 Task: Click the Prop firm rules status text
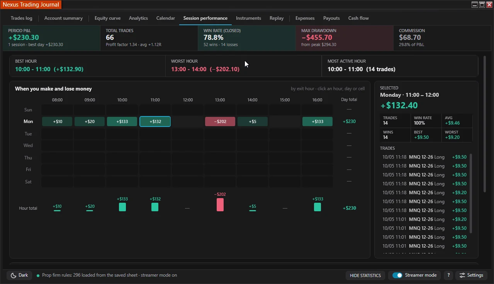[109, 275]
